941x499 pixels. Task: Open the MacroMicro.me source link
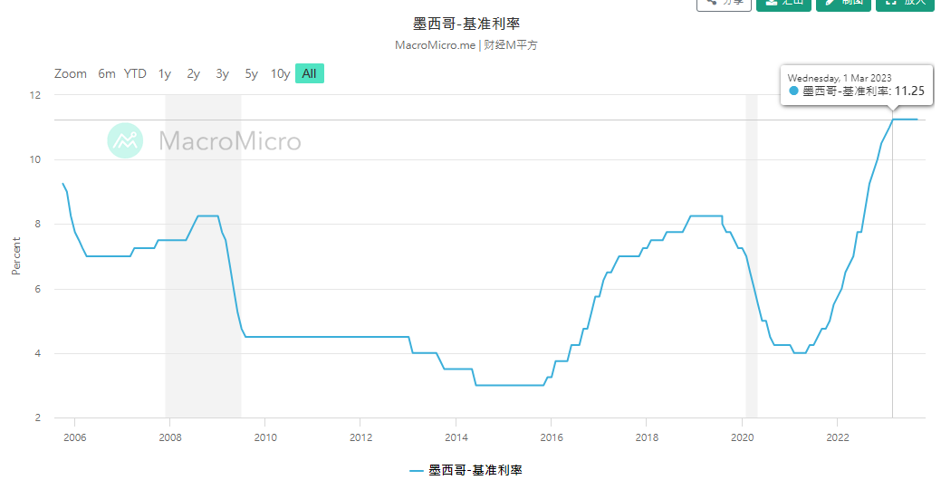(435, 45)
